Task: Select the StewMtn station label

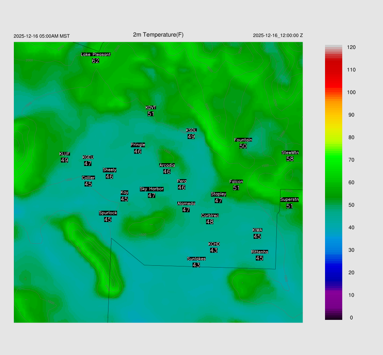Action: point(290,152)
